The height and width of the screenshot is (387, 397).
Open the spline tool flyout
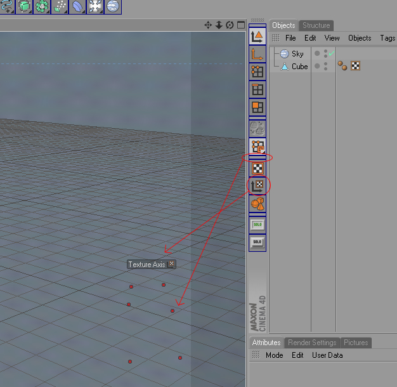[6, 6]
